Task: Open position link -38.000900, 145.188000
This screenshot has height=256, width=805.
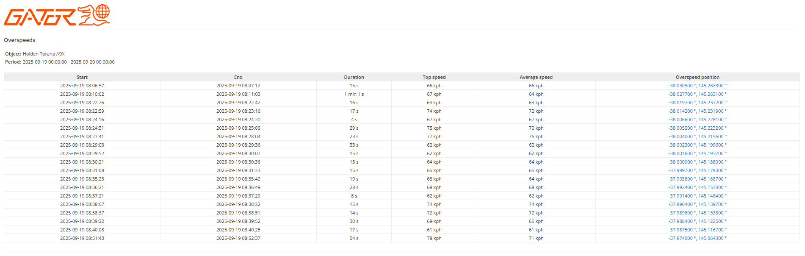Action: click(x=697, y=162)
